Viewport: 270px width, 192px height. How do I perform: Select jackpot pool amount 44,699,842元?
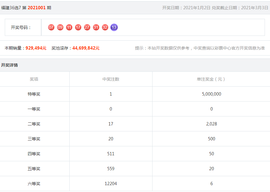(86, 48)
